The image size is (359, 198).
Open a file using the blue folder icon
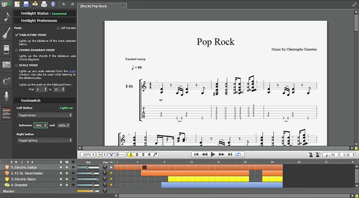(26, 4)
